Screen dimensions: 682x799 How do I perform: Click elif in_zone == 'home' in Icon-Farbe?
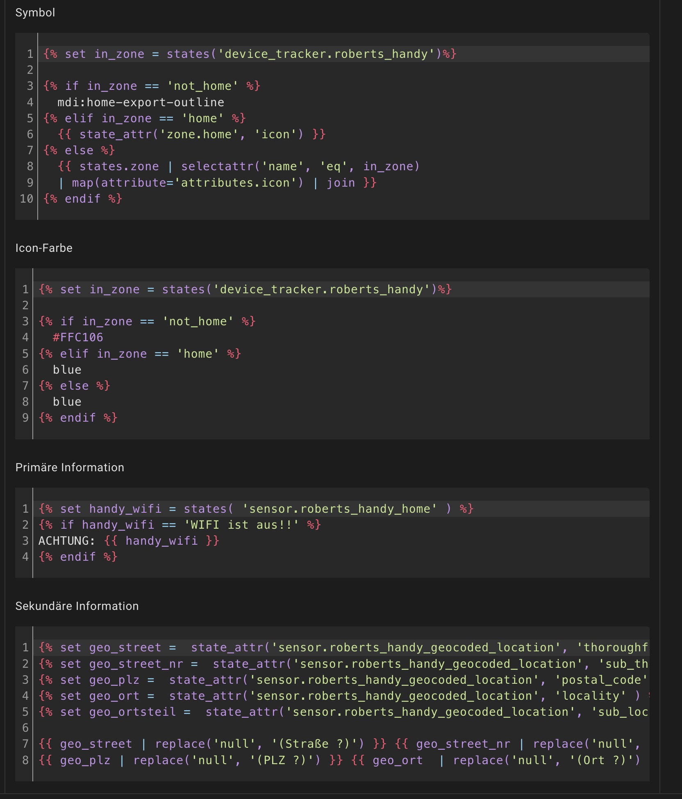(x=140, y=354)
